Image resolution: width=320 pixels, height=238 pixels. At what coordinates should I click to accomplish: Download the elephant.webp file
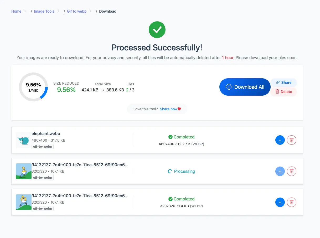(280, 140)
